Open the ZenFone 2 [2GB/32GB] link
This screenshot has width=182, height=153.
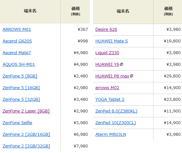(26, 146)
